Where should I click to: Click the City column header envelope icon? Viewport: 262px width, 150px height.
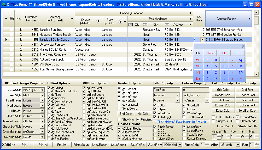pyautogui.click(x=146, y=25)
